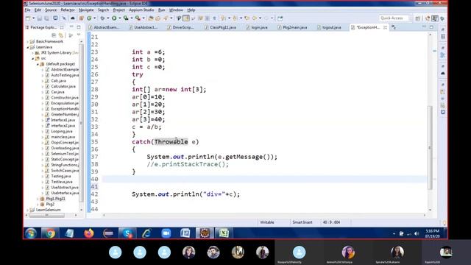Viewport: 471px width, 265px height.
Task: Click the Writable status bar entry
Action: click(x=267, y=222)
